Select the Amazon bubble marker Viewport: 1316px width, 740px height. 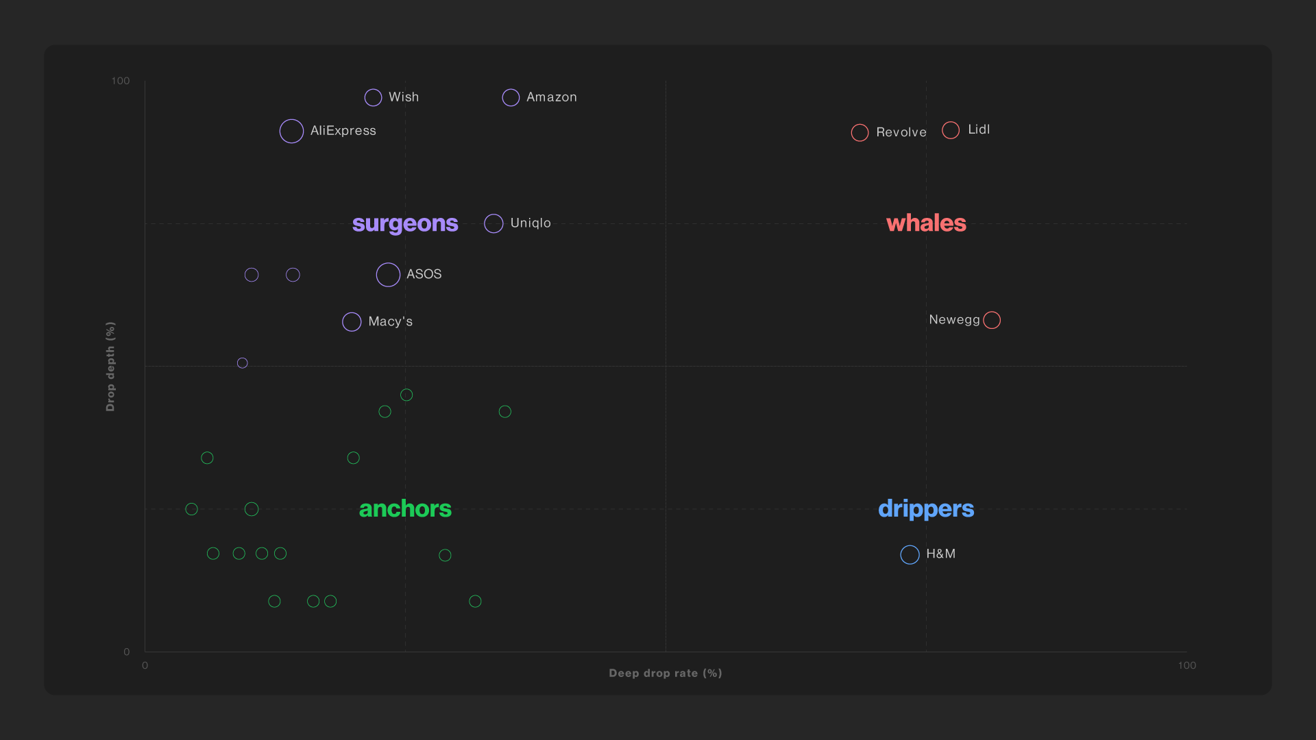(511, 97)
